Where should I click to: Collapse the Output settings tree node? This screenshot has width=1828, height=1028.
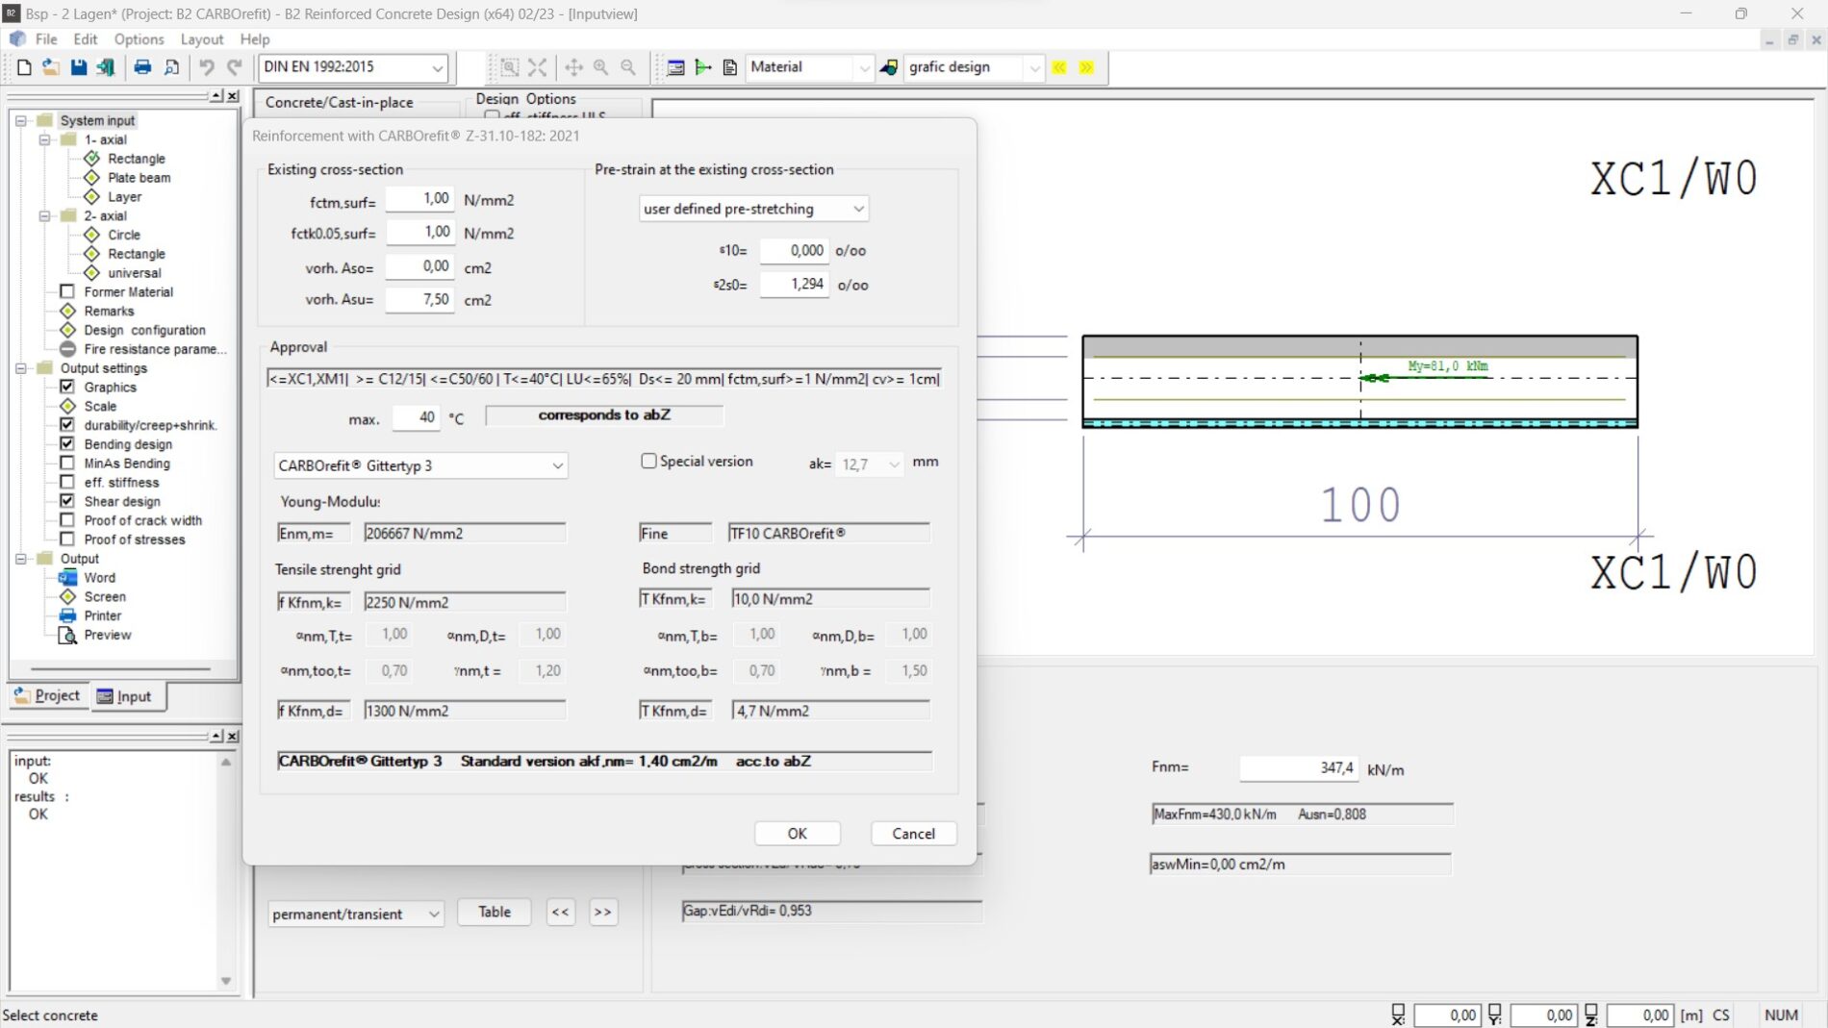tap(21, 368)
